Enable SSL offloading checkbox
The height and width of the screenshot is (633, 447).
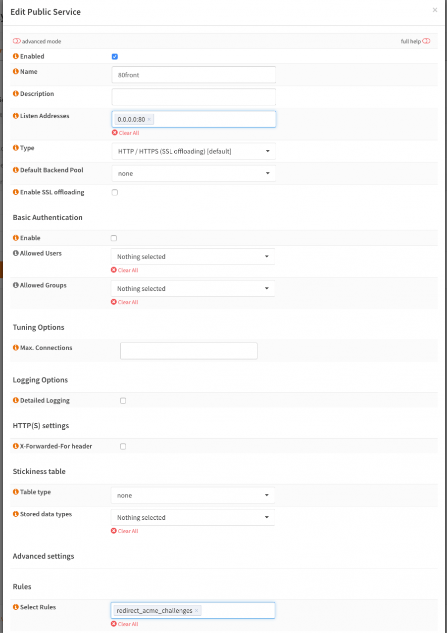(115, 192)
